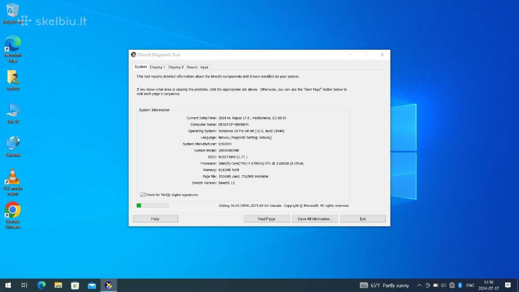The width and height of the screenshot is (519, 292).
Task: Select the Google Chrome desktop shortcut
Action: point(13,215)
